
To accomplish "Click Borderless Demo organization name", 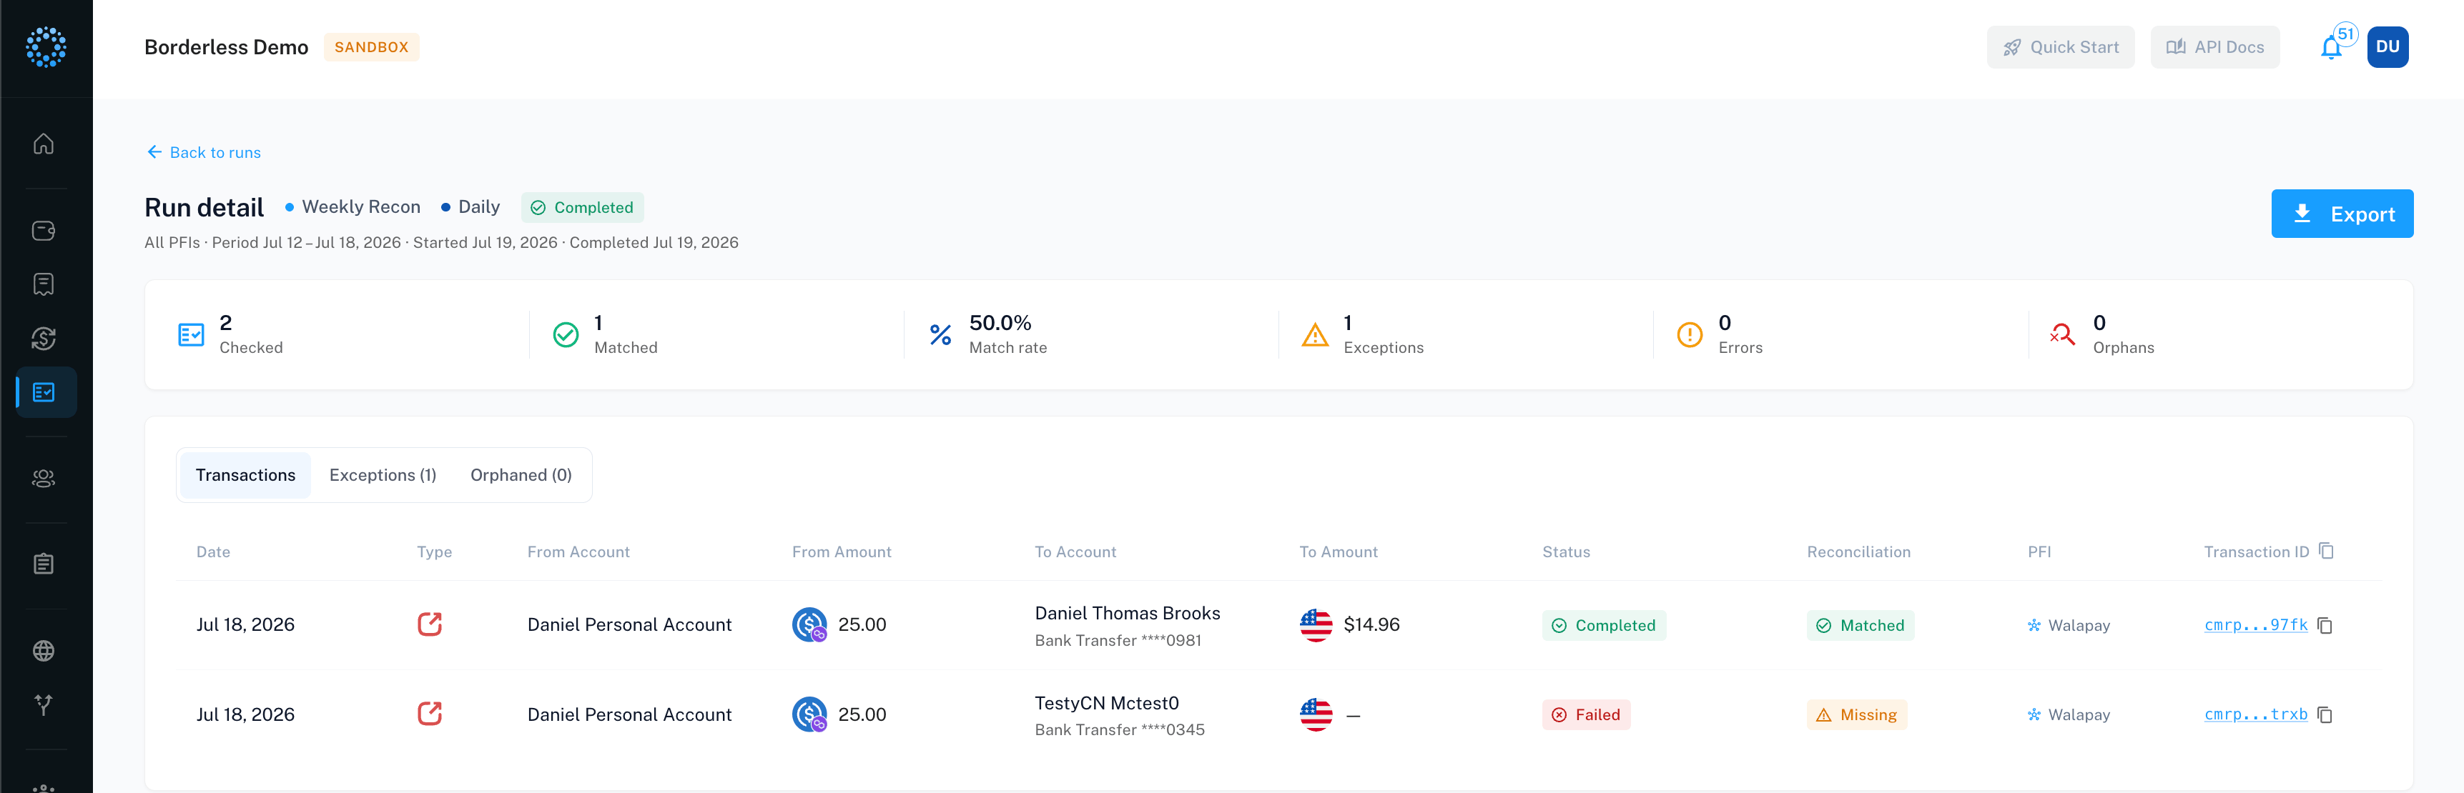I will point(227,47).
